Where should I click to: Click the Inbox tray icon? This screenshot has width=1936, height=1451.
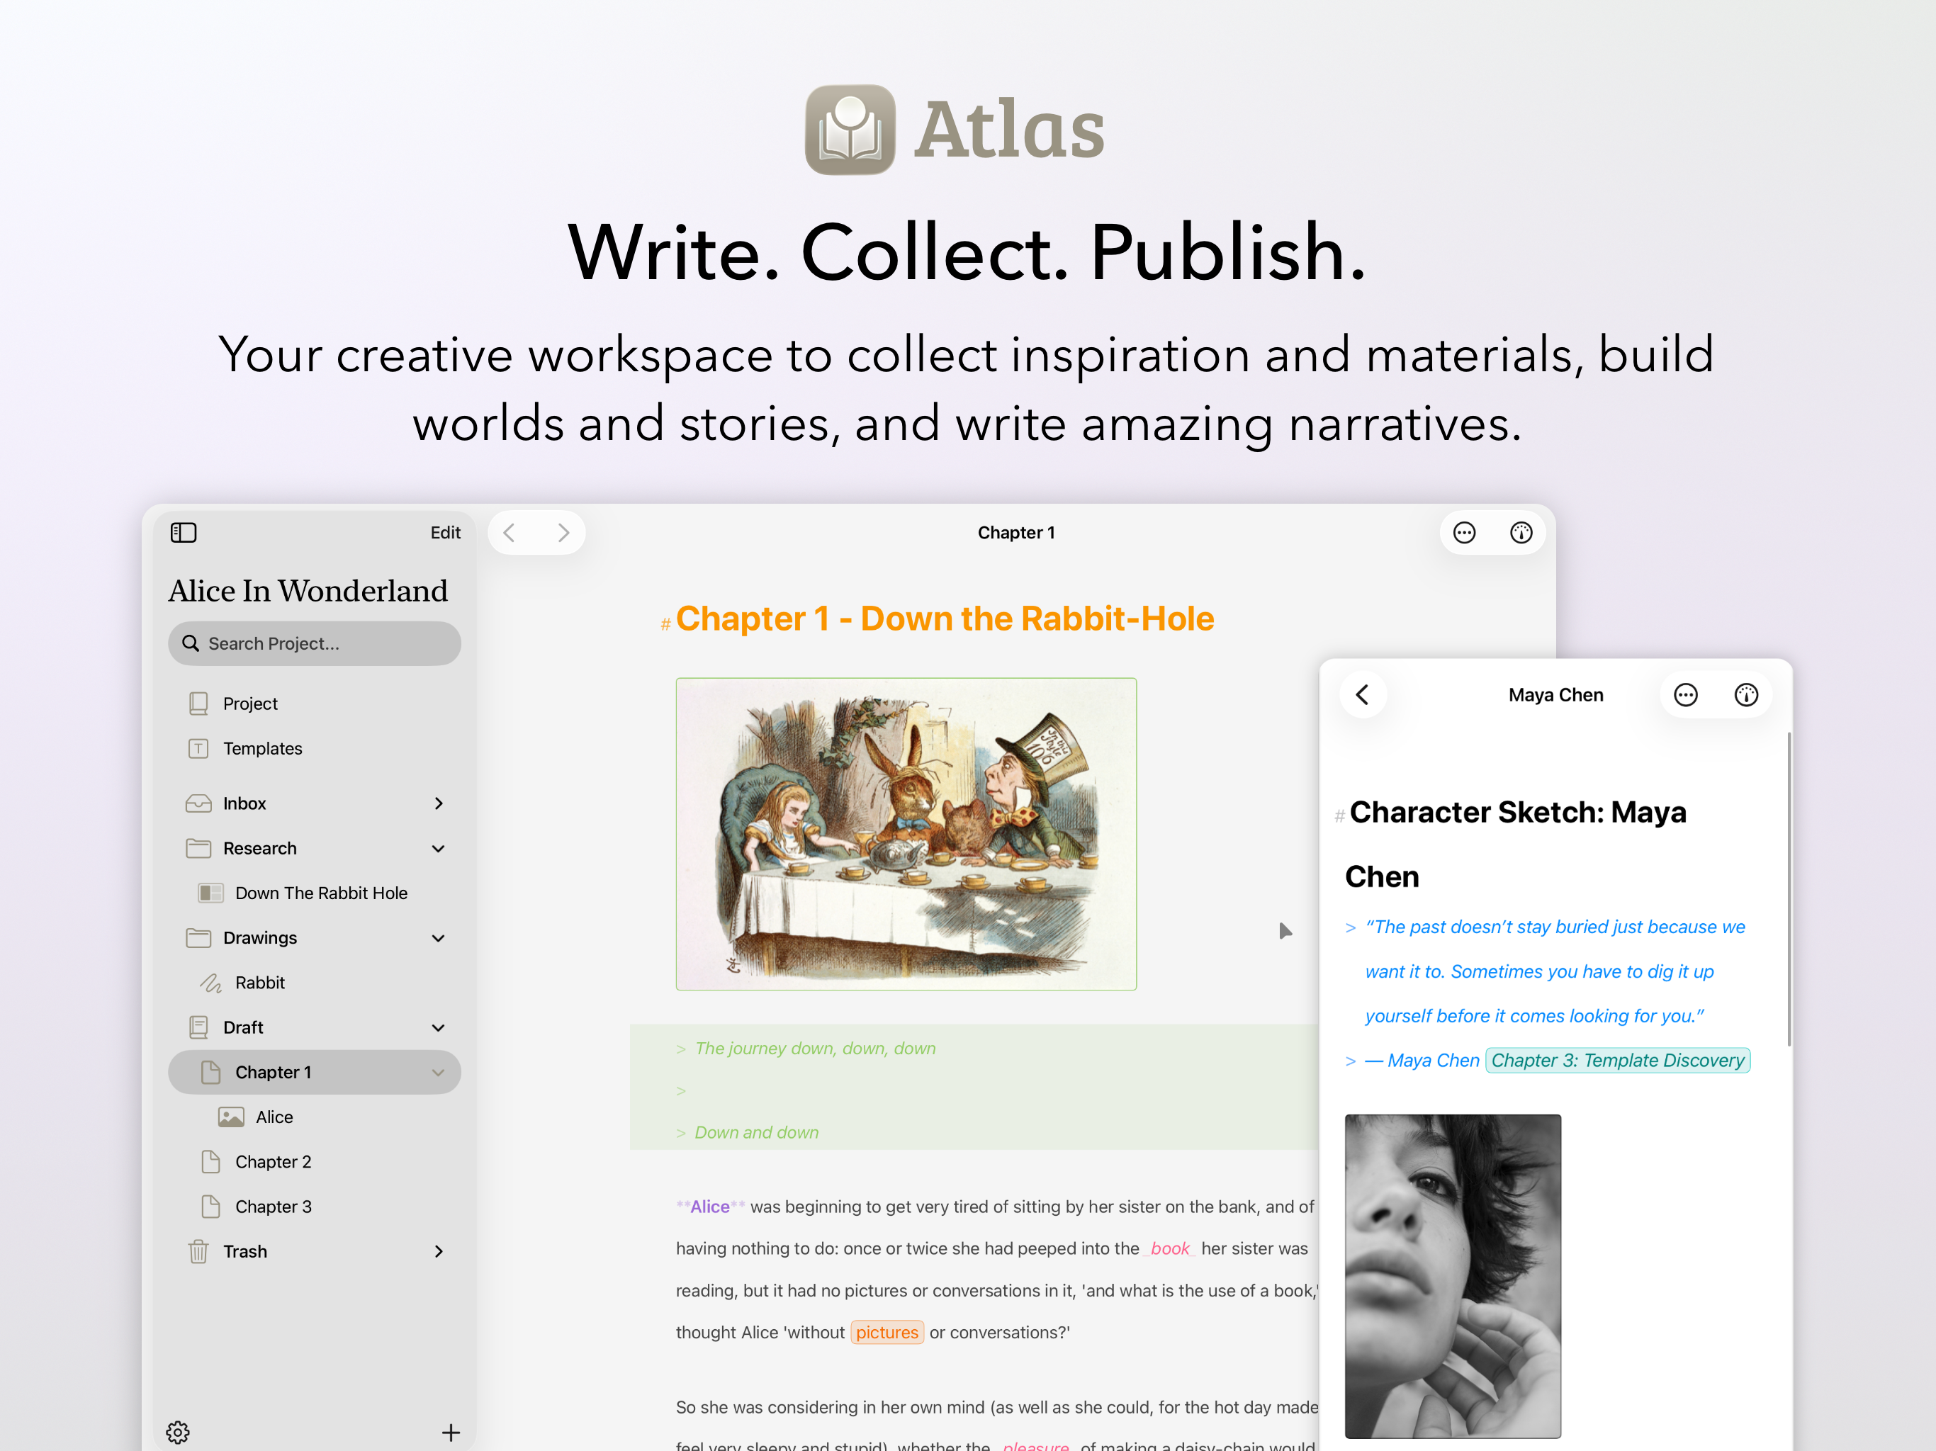tap(198, 803)
